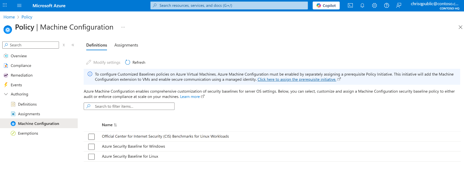The width and height of the screenshot is (464, 170).
Task: Collapse the Authoring section
Action: (x=6, y=94)
